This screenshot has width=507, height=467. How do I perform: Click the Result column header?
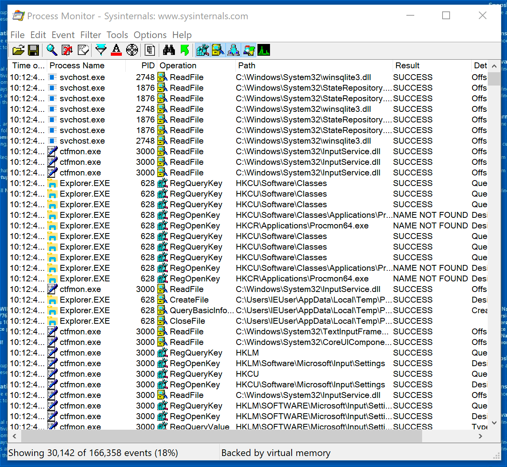click(432, 66)
